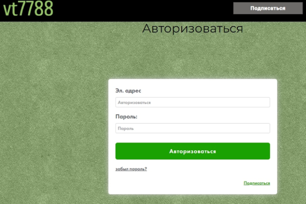Focus the Эл. адрес input field
The height and width of the screenshot is (204, 306).
pos(192,102)
